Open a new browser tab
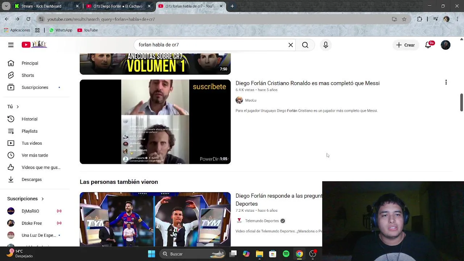Image resolution: width=464 pixels, height=261 pixels. tap(232, 6)
